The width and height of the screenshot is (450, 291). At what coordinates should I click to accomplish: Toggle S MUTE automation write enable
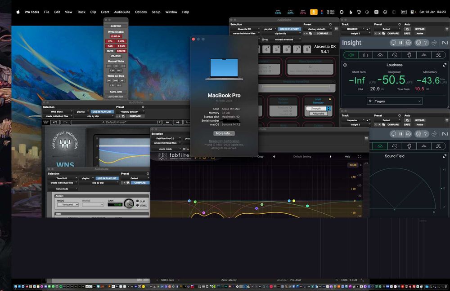tap(121, 51)
